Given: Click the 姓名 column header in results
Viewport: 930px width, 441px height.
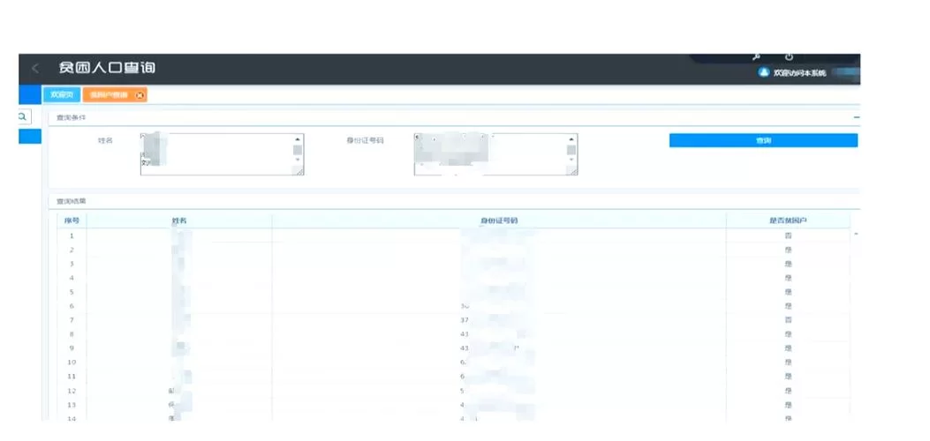Looking at the screenshot, I should coord(179,220).
